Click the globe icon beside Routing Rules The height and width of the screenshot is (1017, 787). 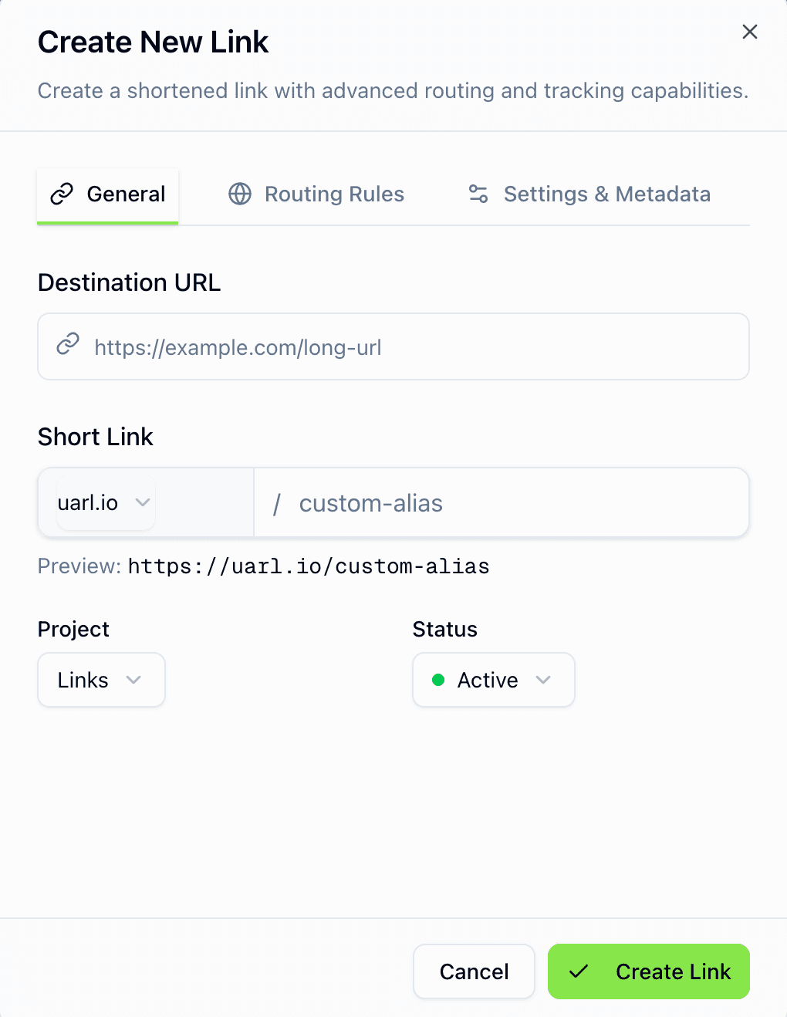239,194
